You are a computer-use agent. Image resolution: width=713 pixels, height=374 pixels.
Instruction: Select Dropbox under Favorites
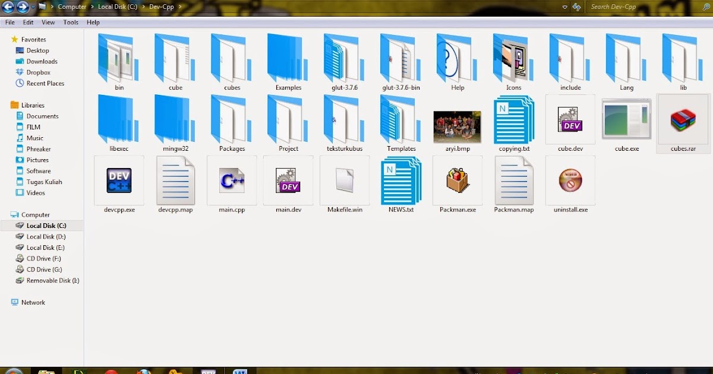(x=39, y=72)
